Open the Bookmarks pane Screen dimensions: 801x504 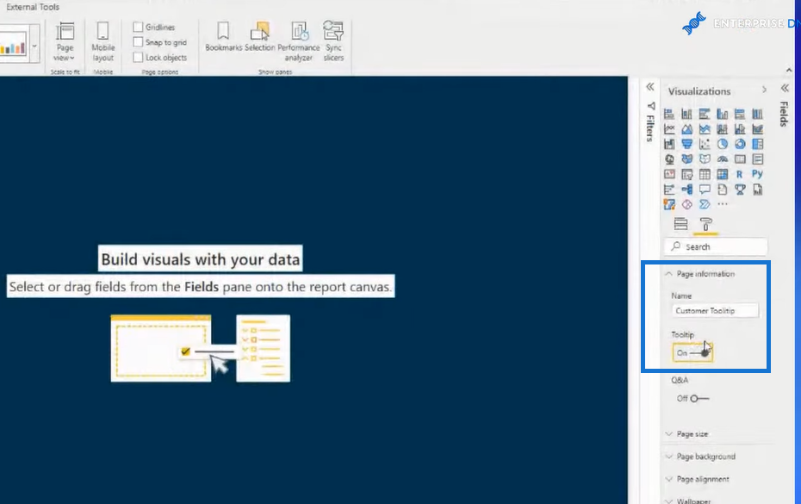[223, 36]
